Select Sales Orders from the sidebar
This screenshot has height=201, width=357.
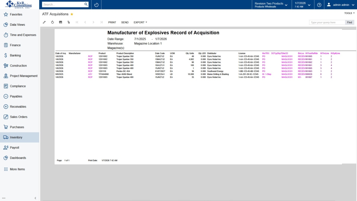(x=18, y=117)
